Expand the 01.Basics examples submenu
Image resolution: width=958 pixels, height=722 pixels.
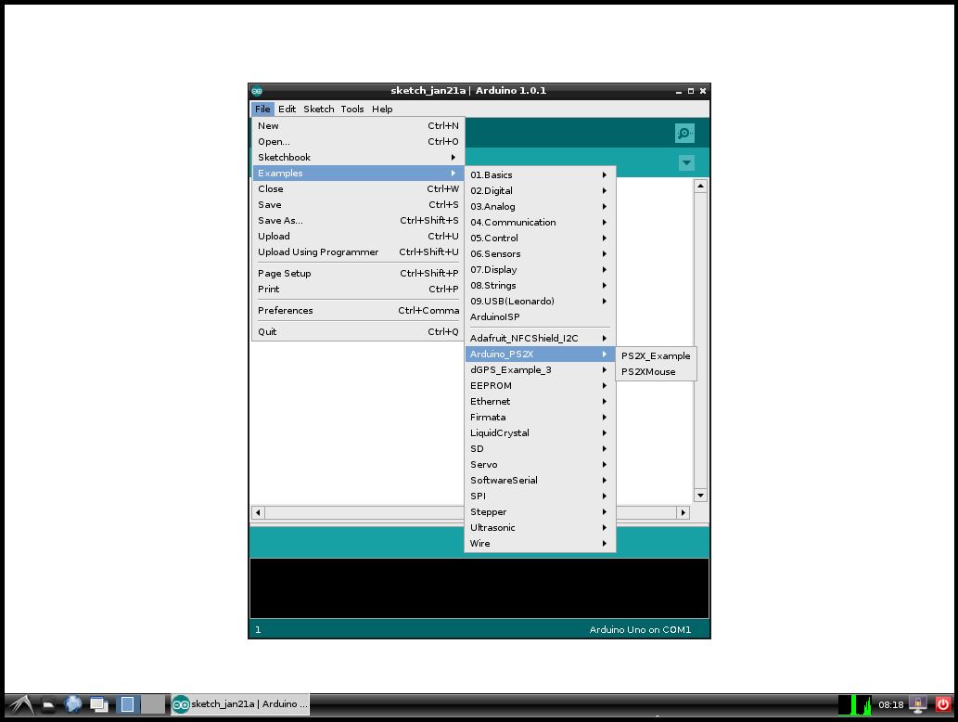pos(539,174)
